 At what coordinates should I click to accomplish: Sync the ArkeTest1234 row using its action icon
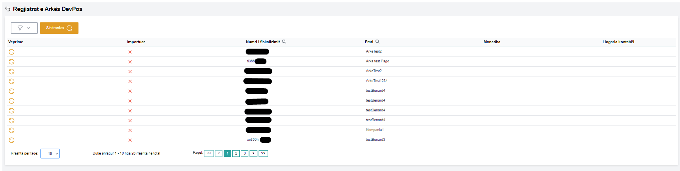[11, 81]
